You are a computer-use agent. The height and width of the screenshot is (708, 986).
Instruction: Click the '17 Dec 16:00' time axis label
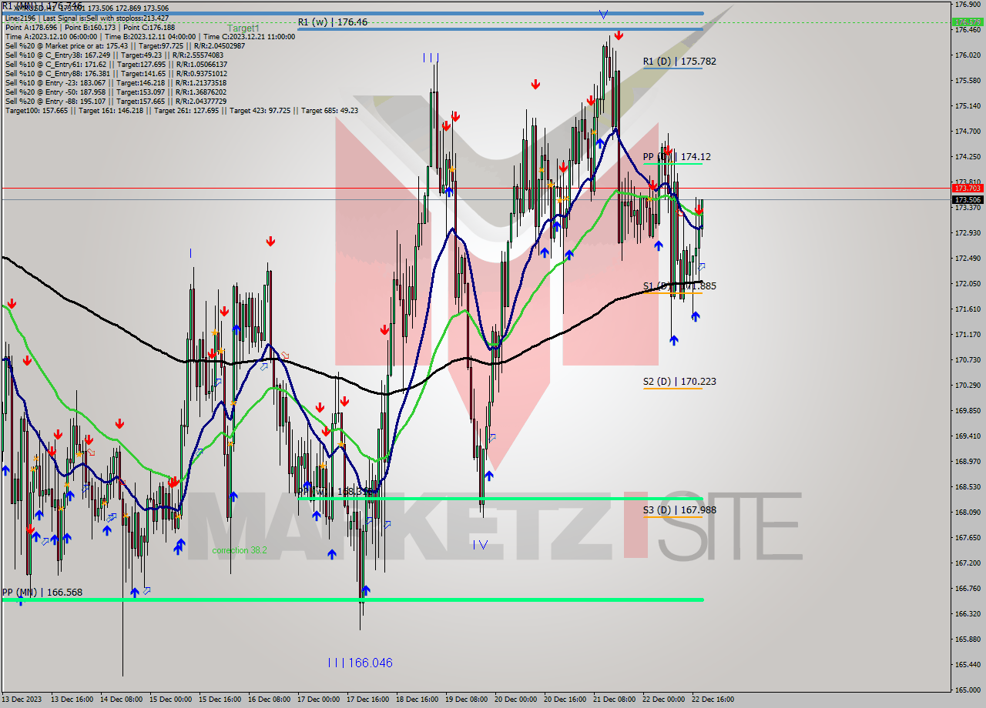tap(367, 700)
